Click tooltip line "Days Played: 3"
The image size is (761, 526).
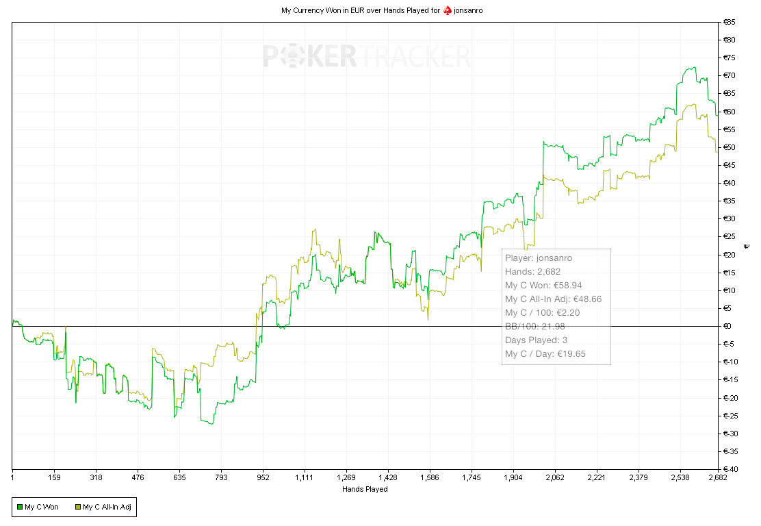pos(536,340)
